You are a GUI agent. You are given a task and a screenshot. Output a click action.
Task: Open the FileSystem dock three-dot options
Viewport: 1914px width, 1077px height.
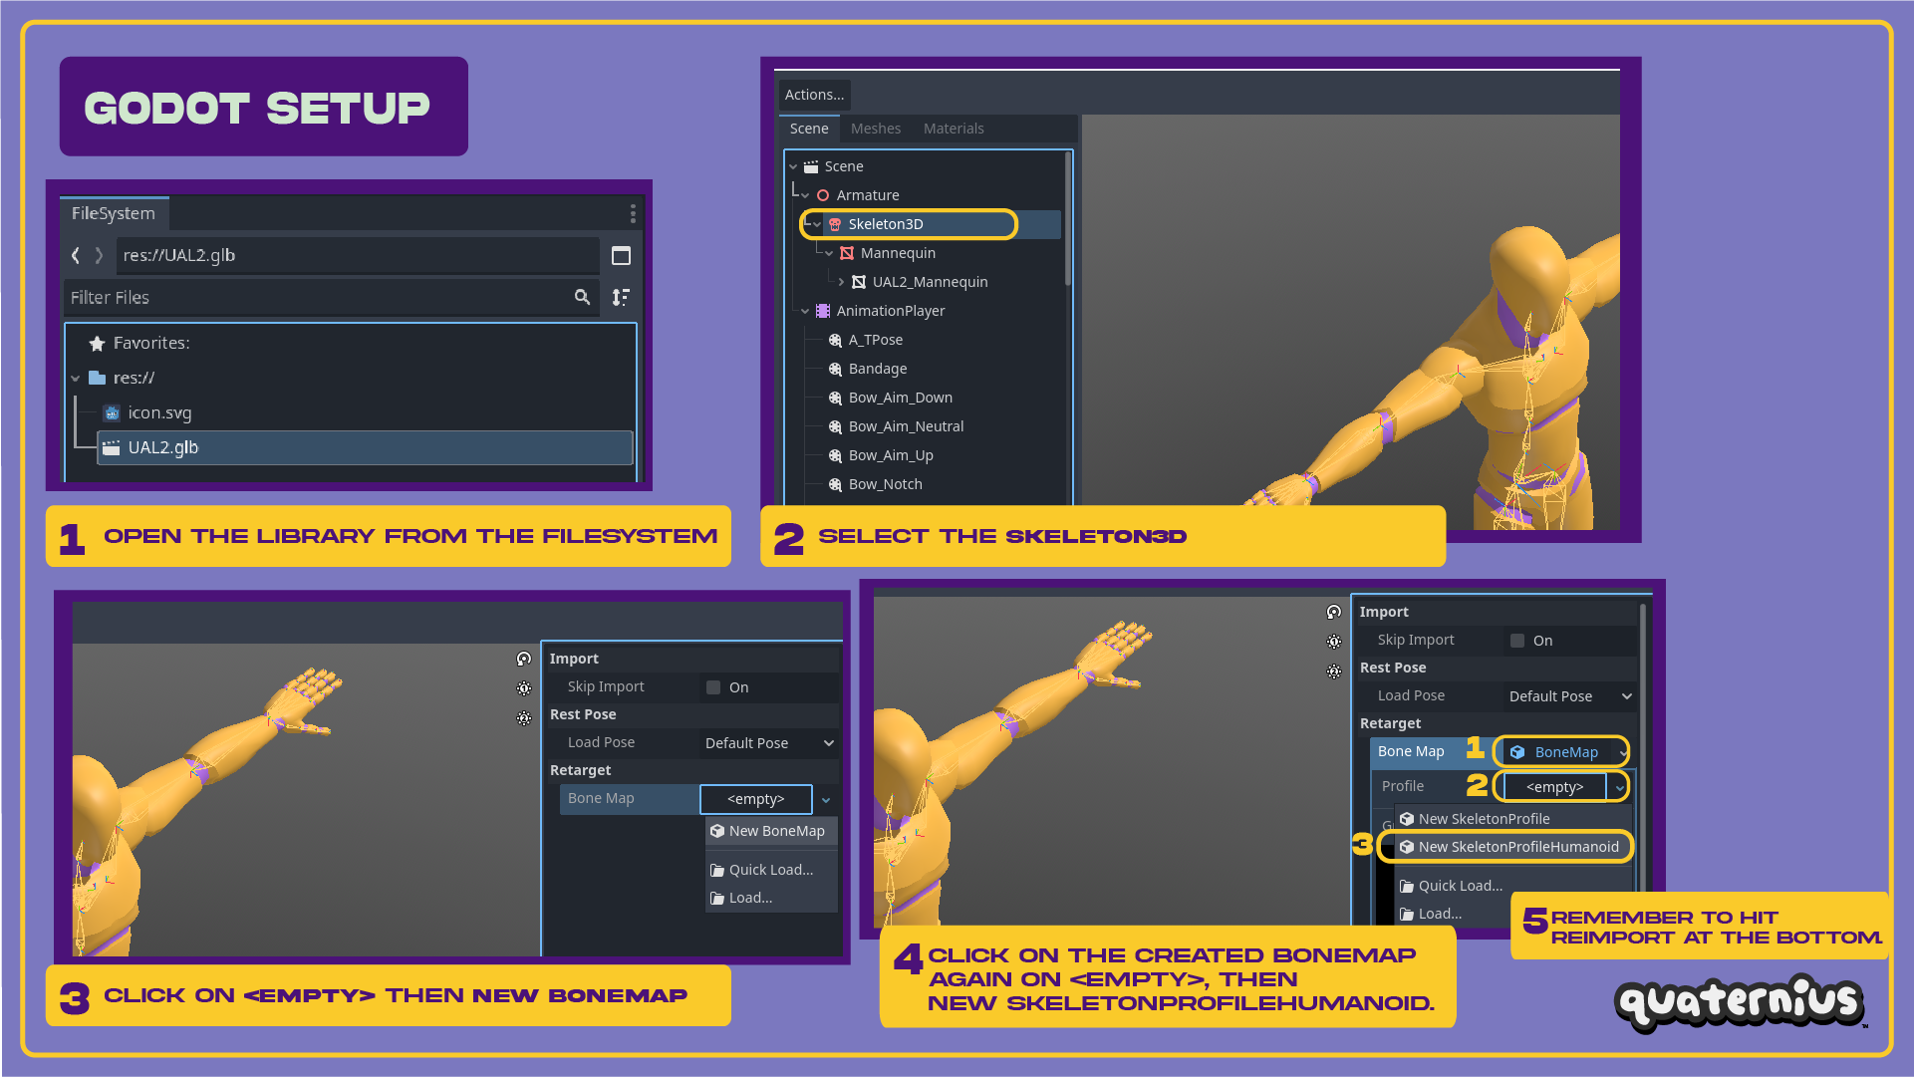click(x=633, y=214)
